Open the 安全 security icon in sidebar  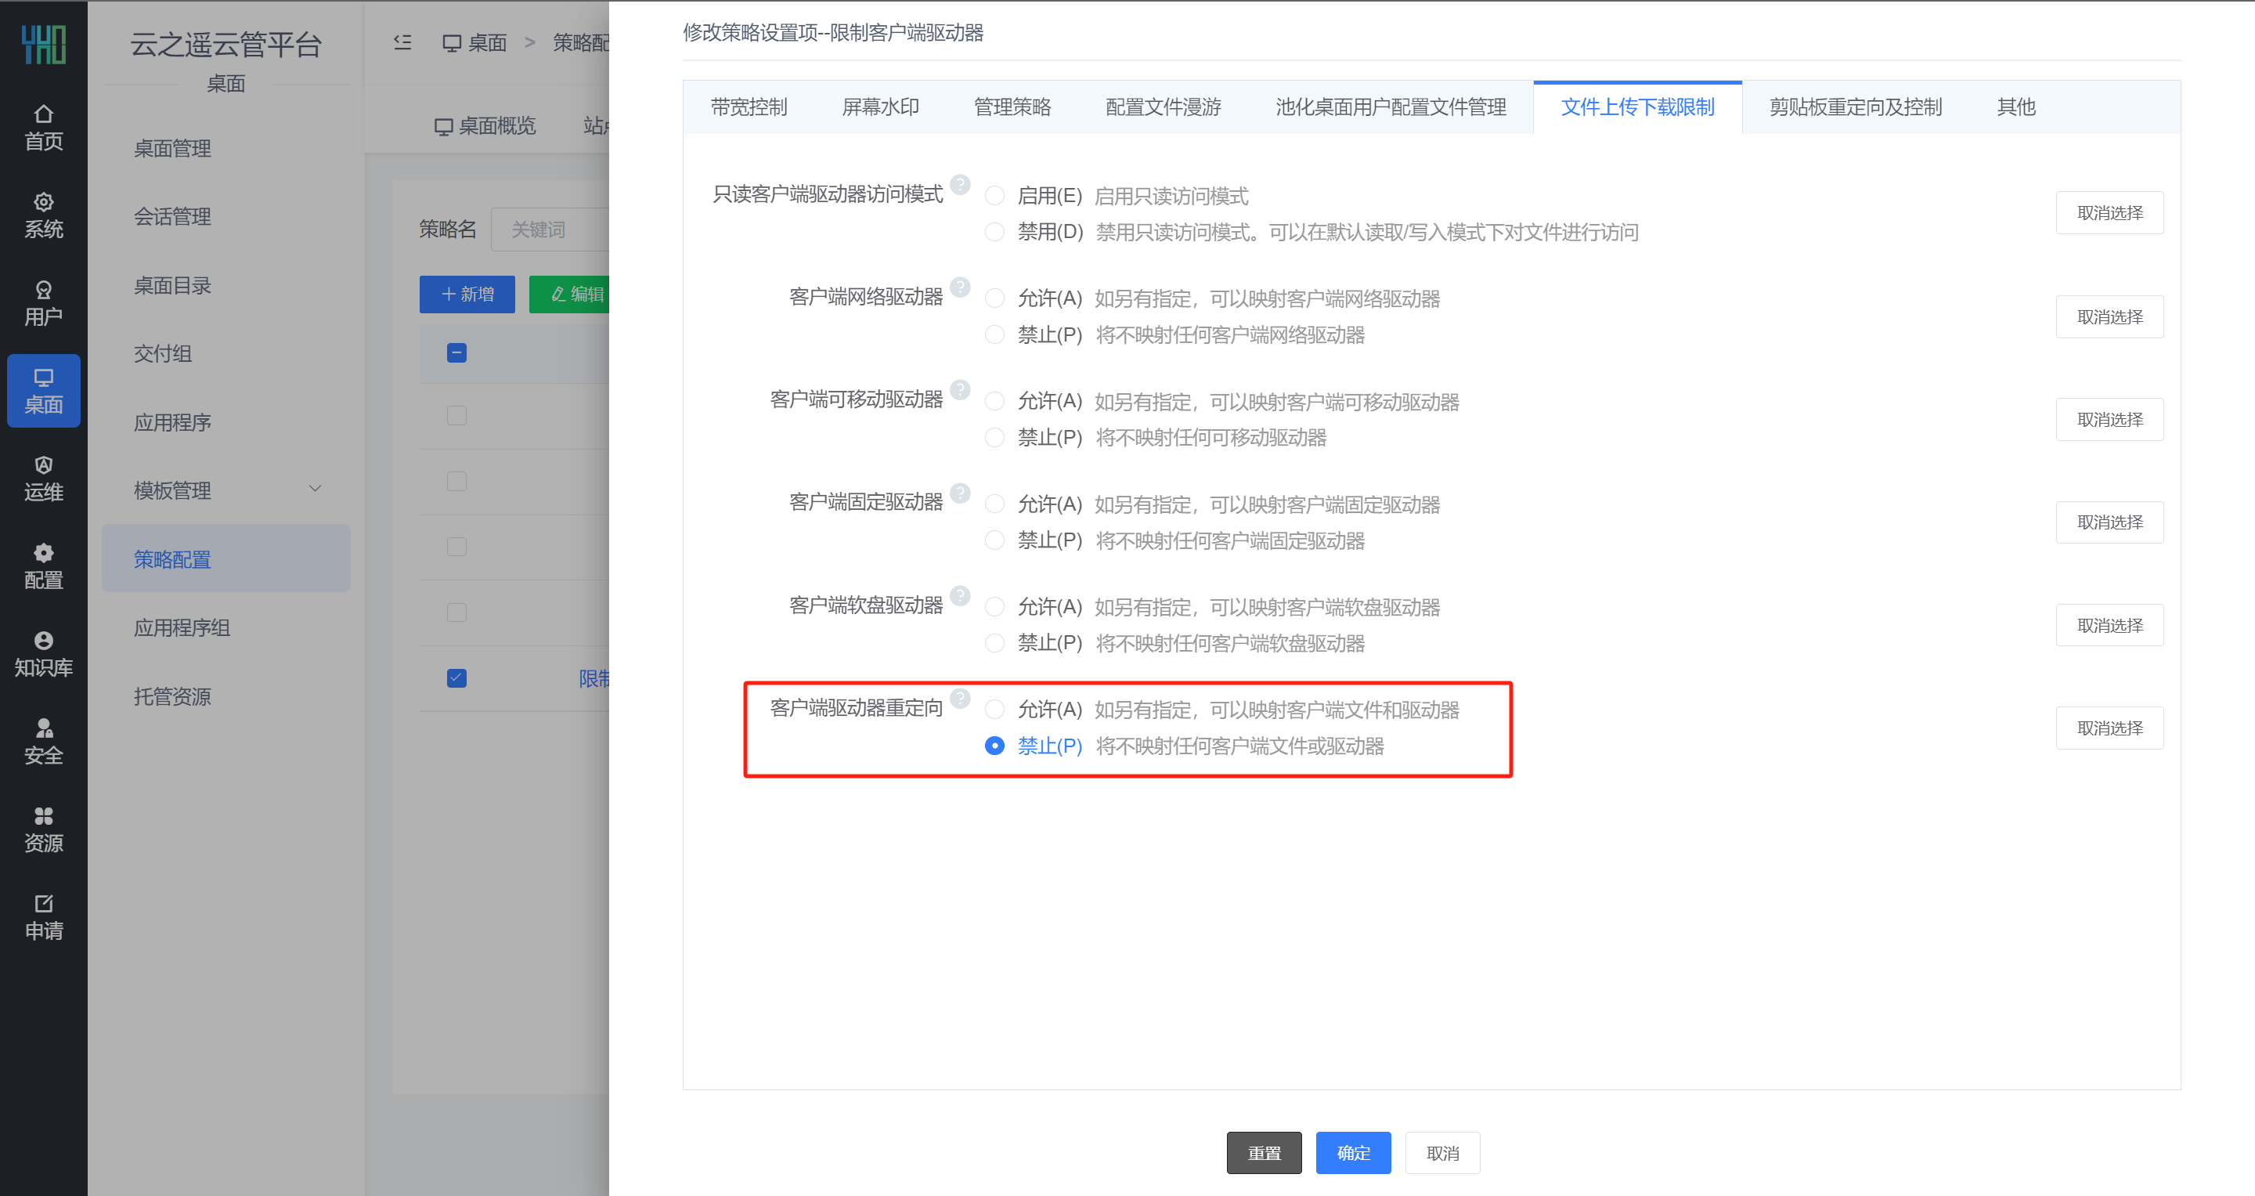pos(43,741)
